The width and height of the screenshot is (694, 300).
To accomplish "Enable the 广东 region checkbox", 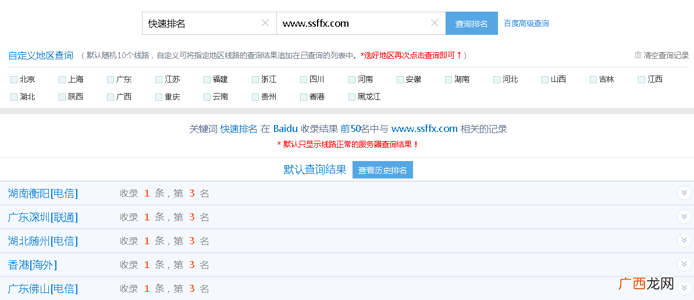I will [110, 80].
